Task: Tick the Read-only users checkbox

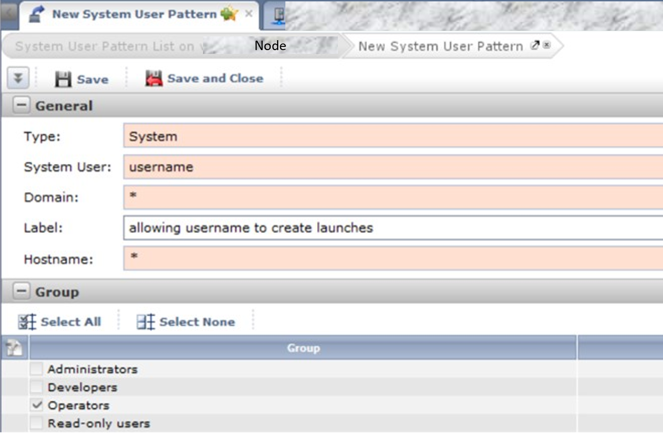Action: 36,423
